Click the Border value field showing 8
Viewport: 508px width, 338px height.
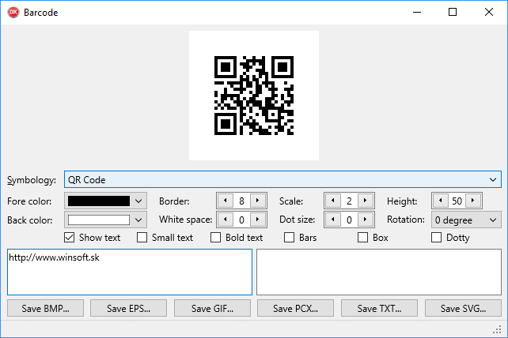click(x=241, y=201)
